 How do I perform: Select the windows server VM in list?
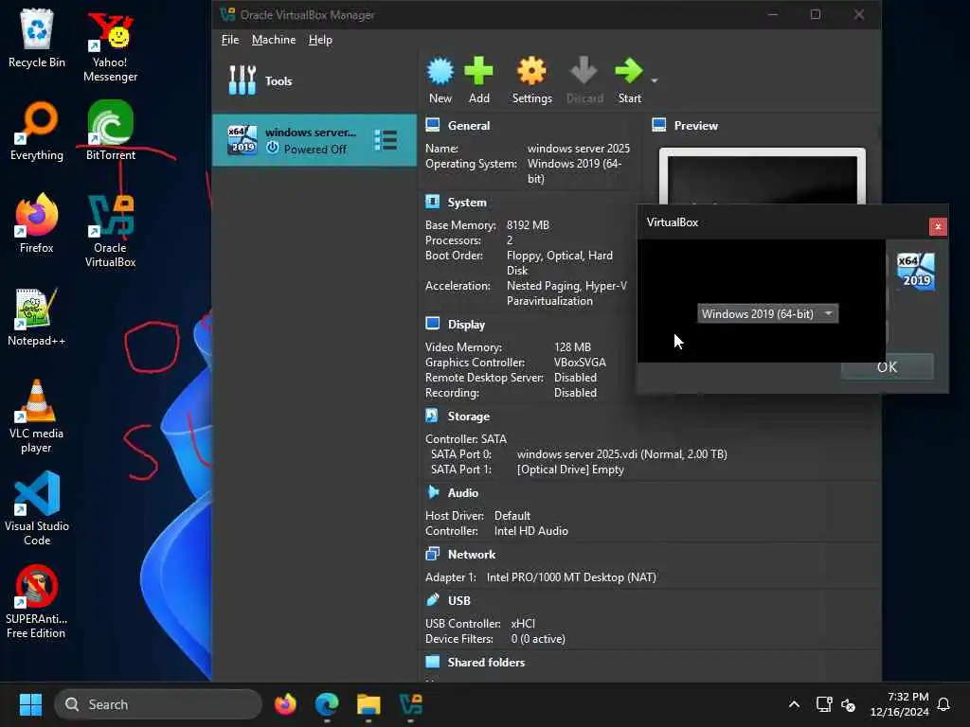314,140
